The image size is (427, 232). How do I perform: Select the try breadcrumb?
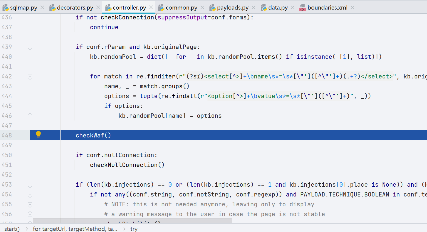point(134,229)
